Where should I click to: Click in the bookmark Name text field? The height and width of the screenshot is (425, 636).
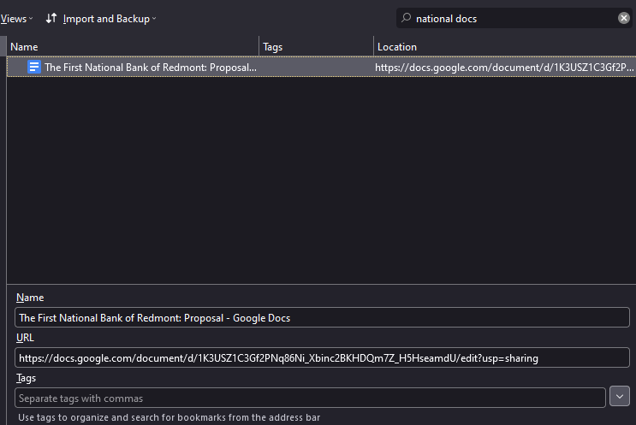pos(322,317)
